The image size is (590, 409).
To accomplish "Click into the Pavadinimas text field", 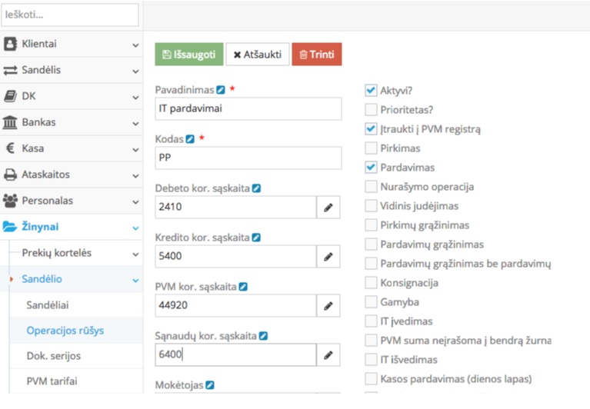I will pyautogui.click(x=248, y=109).
